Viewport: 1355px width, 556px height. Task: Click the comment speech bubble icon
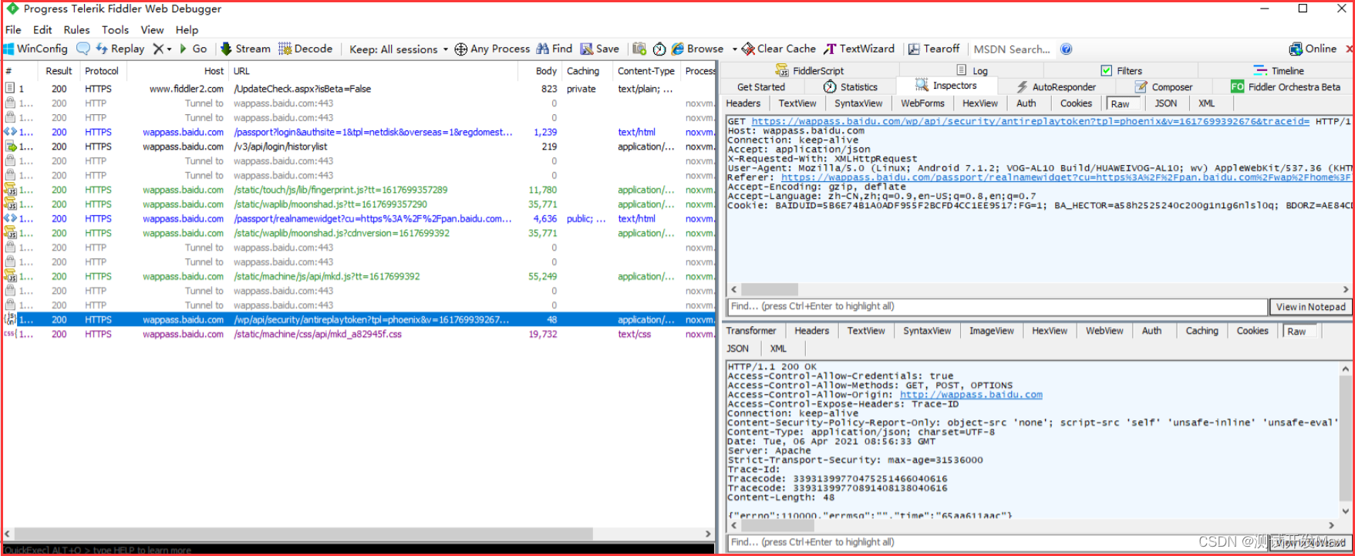click(x=83, y=49)
